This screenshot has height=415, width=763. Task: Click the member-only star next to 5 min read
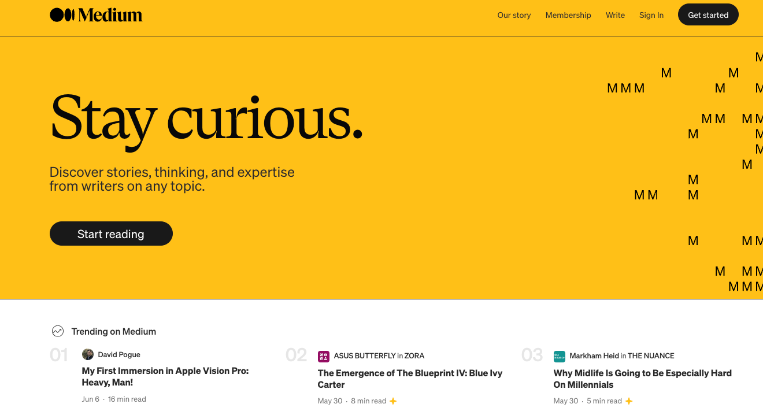[x=629, y=401]
